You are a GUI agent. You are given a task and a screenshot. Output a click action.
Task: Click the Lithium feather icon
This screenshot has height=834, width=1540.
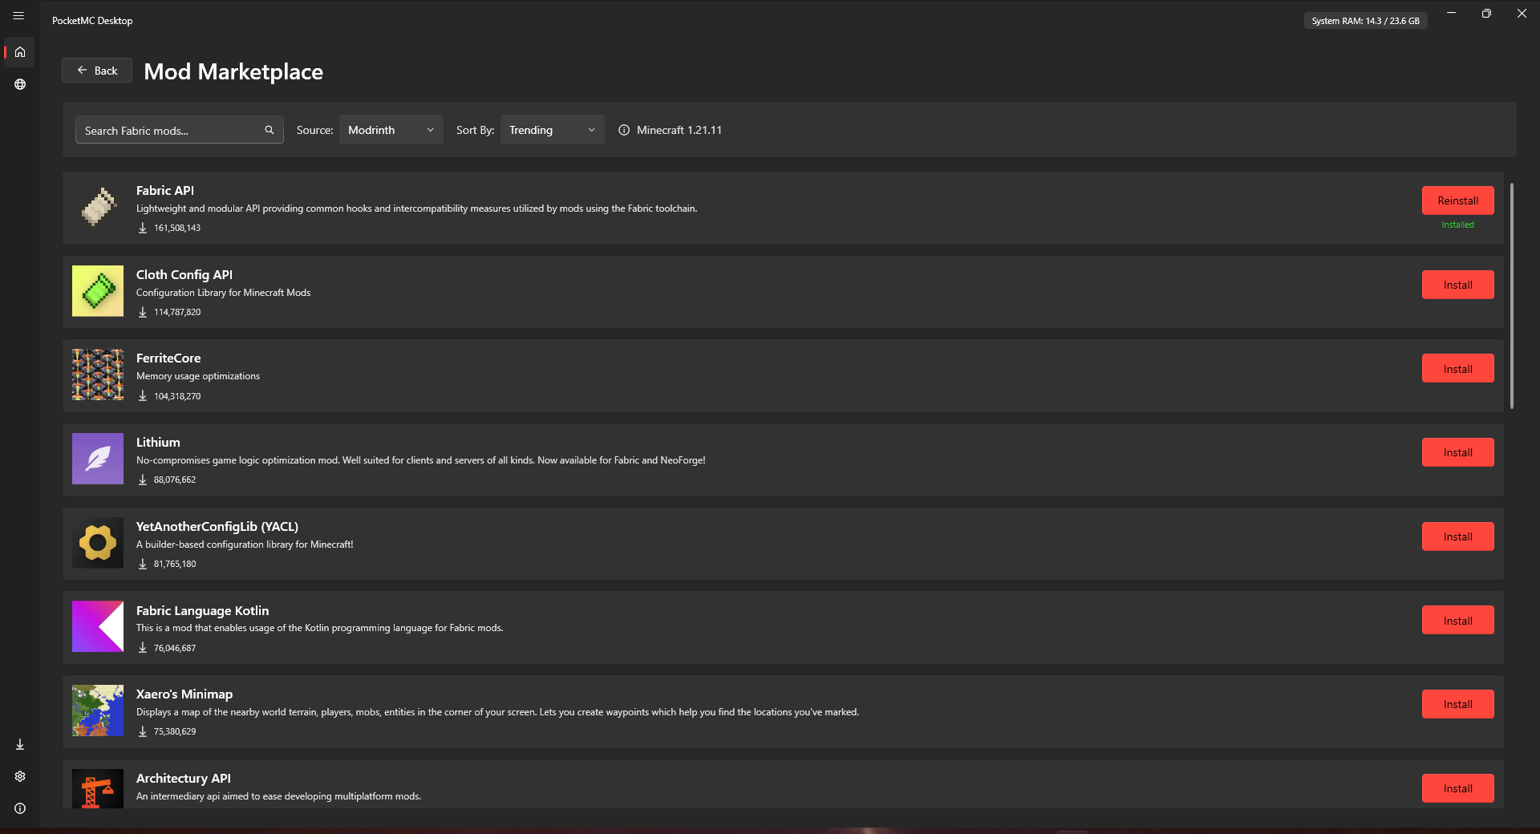pyautogui.click(x=98, y=459)
